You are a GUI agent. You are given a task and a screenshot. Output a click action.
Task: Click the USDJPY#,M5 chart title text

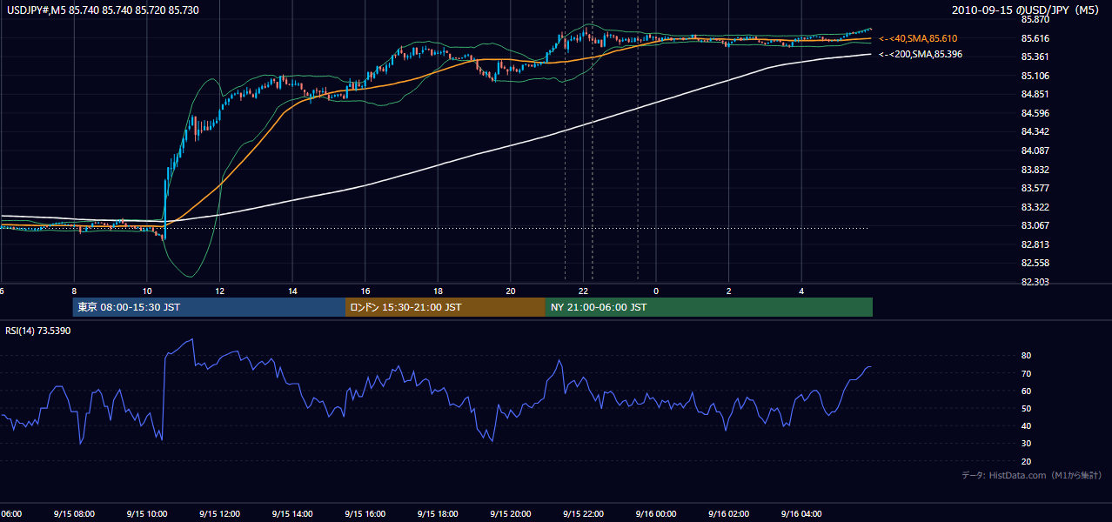[x=103, y=10]
